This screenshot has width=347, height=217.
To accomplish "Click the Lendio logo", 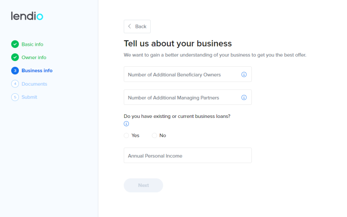I will 27,16.
